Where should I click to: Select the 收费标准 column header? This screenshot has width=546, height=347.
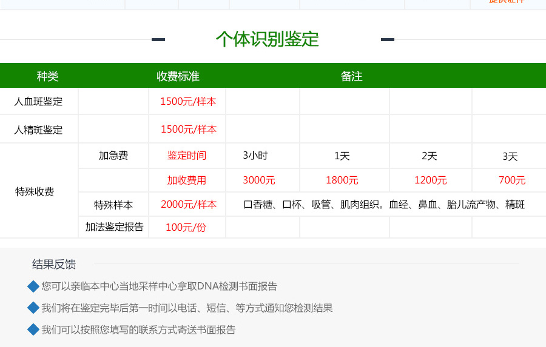coord(178,76)
